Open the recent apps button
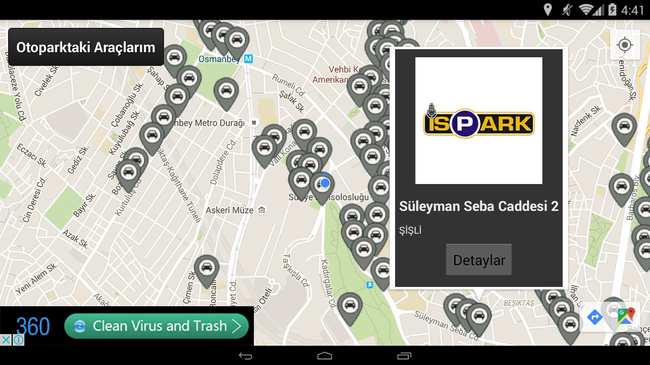This screenshot has width=650, height=365. (x=404, y=356)
